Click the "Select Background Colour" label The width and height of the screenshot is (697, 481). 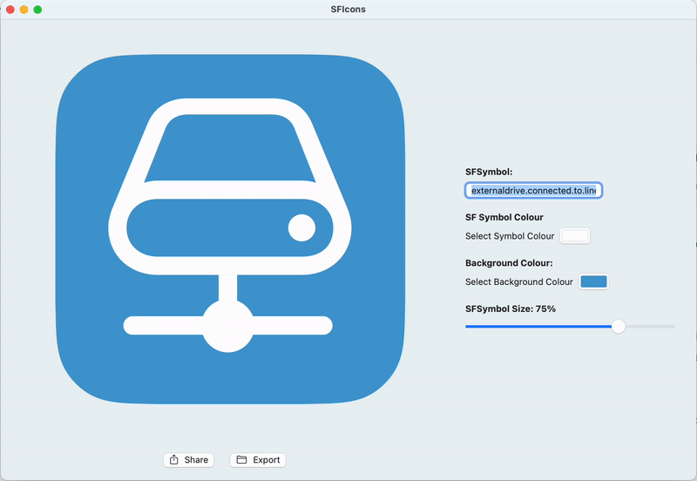(519, 281)
